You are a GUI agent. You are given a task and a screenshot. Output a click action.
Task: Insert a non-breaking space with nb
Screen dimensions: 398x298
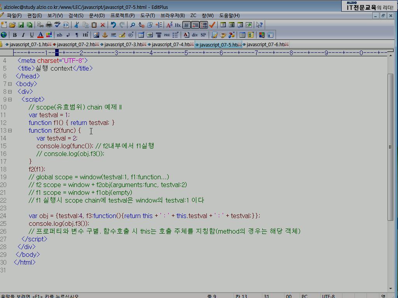click(59, 35)
